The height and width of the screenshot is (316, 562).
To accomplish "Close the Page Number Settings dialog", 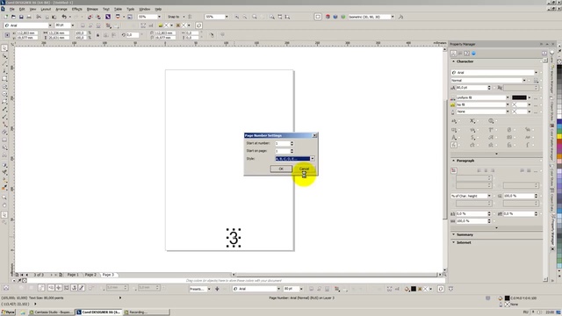I will click(314, 135).
